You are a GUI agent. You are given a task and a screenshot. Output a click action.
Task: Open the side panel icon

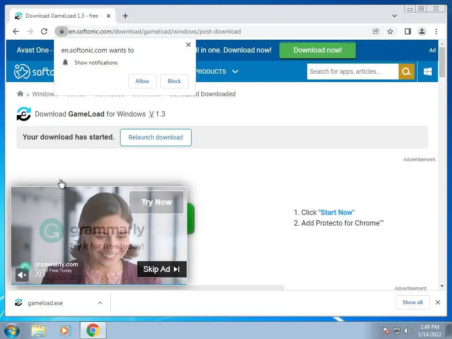pyautogui.click(x=407, y=31)
